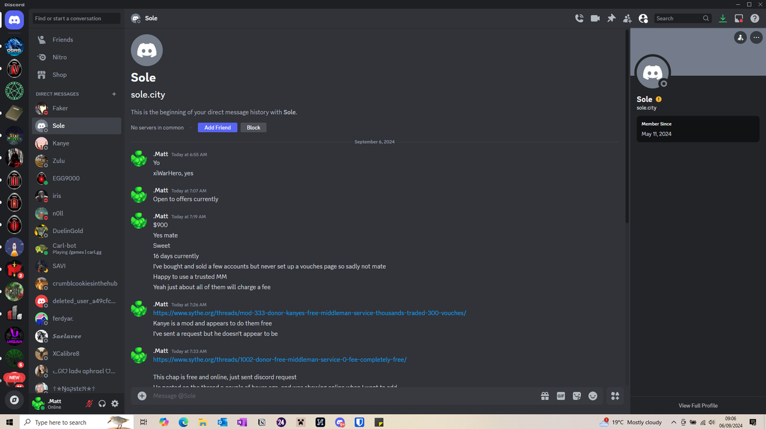Open Find or start a conversation box
The image size is (766, 429).
(x=77, y=19)
